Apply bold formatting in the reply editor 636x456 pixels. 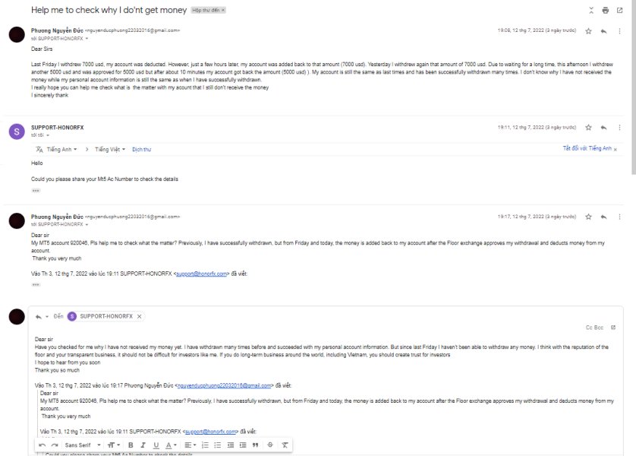tap(131, 445)
